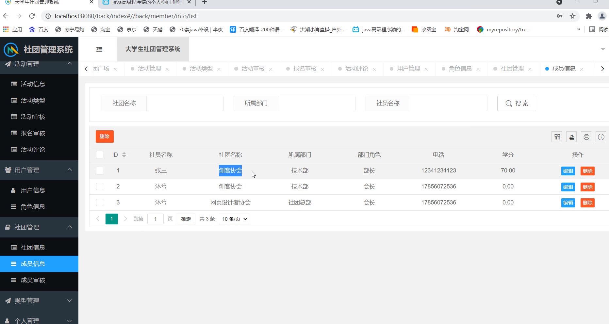Open browser extensions puzzle icon

click(589, 16)
